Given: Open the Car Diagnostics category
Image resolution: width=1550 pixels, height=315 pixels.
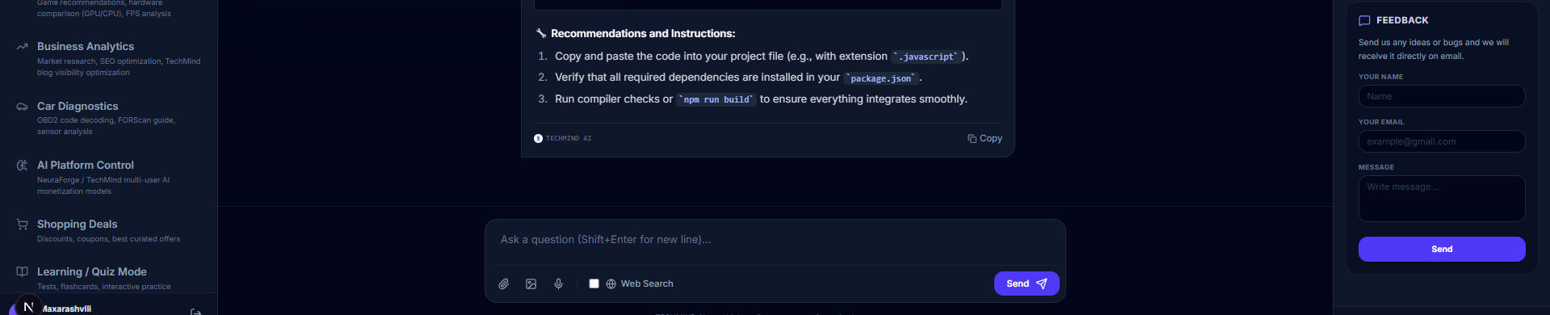Looking at the screenshot, I should [108, 118].
